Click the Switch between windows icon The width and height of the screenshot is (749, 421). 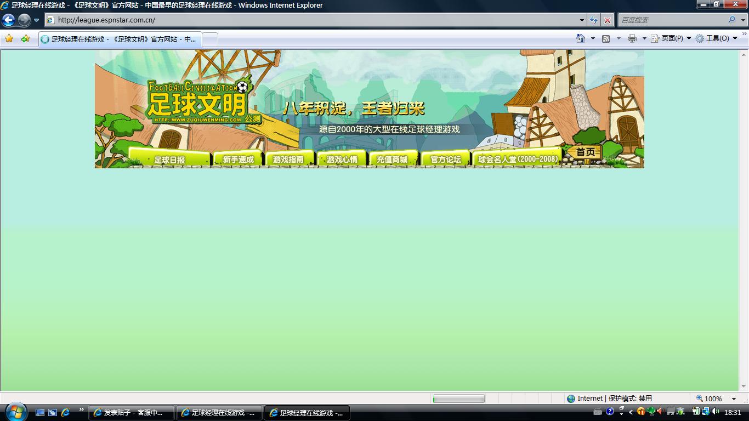pyautogui.click(x=53, y=412)
